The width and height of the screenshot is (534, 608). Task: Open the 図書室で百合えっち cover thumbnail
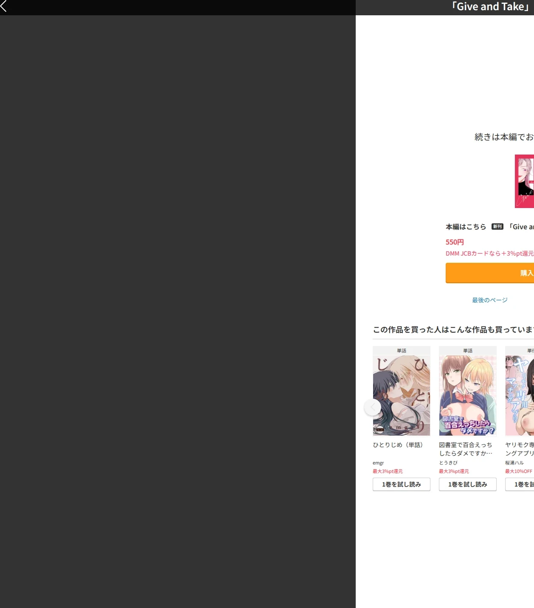[x=468, y=395]
